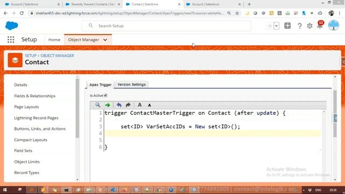Go back in browser history
The height and width of the screenshot is (194, 345).
pos(5,13)
